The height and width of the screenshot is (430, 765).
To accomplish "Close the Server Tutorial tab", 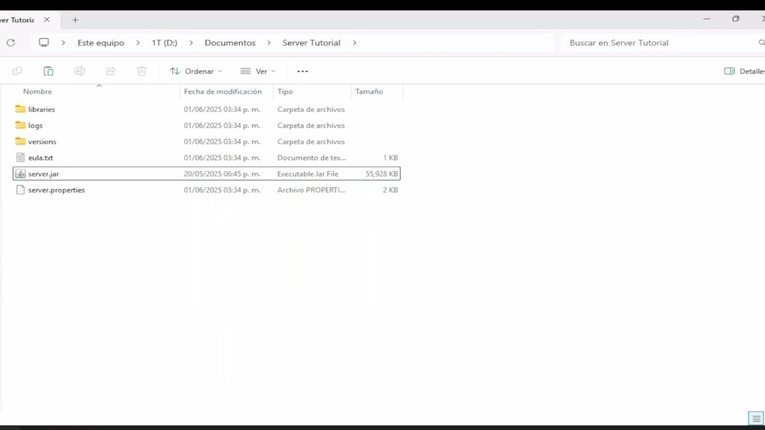I will pos(47,20).
